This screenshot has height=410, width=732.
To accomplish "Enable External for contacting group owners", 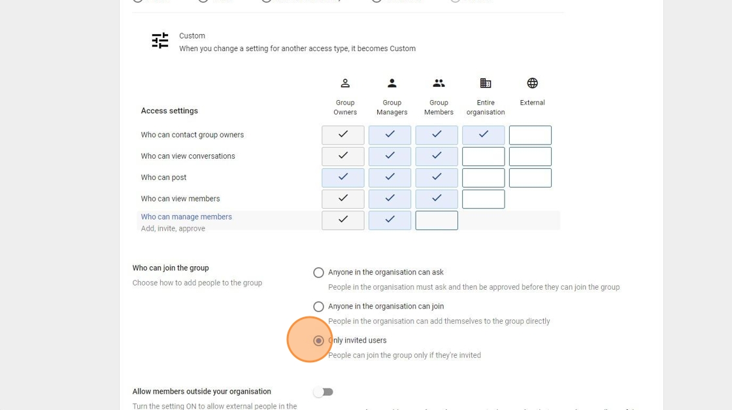I will click(530, 135).
